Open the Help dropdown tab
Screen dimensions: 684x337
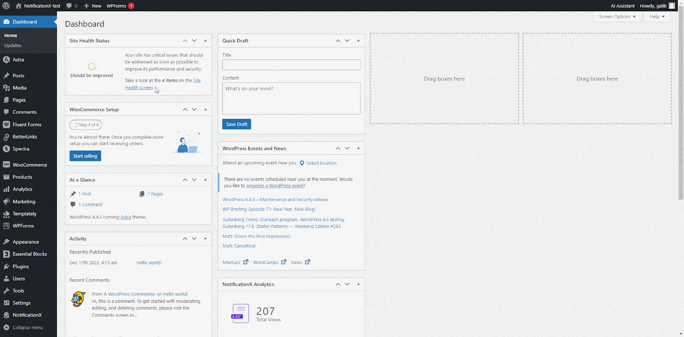(657, 17)
